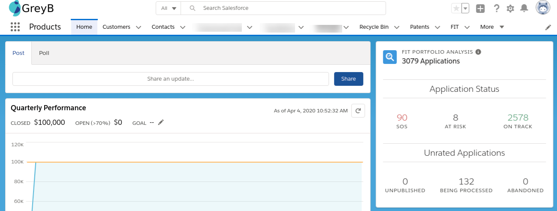Open the FIT tab
Viewport: 557px width, 211px height.
pos(455,27)
